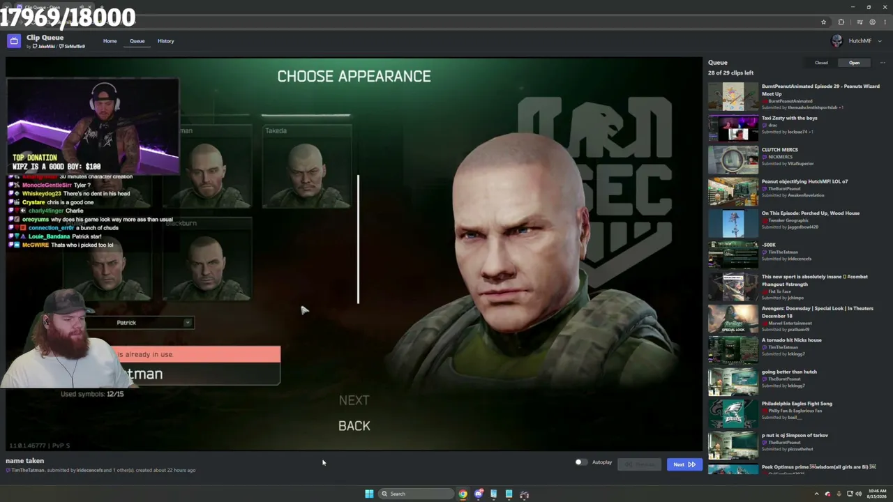Open the tornado hit Nicks house thumbnail
The width and height of the screenshot is (893, 502).
[x=733, y=350]
